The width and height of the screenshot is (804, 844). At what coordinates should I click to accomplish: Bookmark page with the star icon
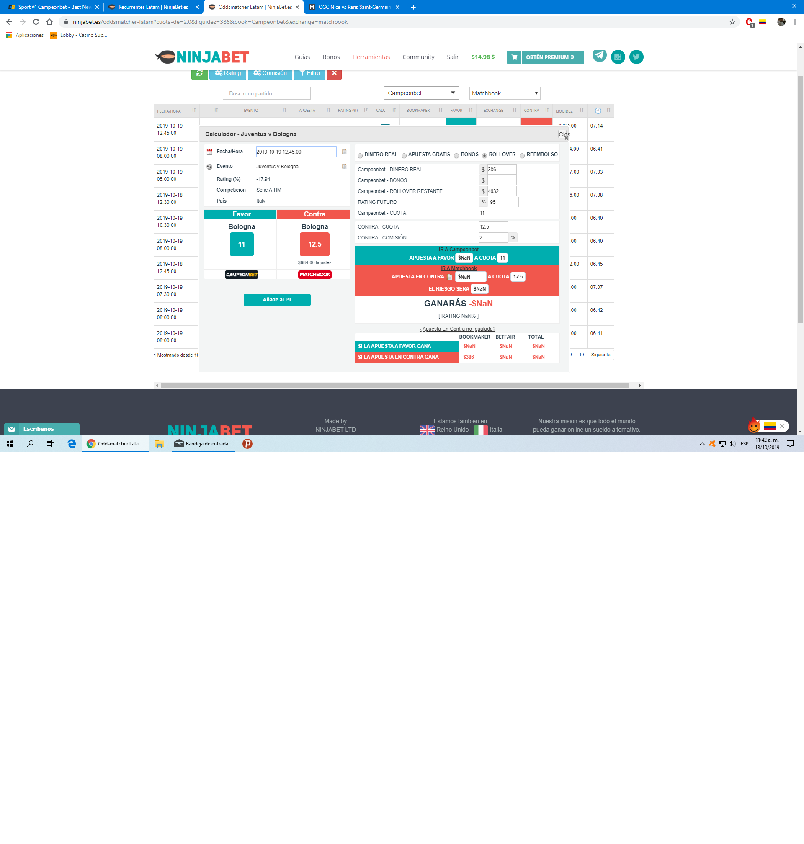point(732,22)
